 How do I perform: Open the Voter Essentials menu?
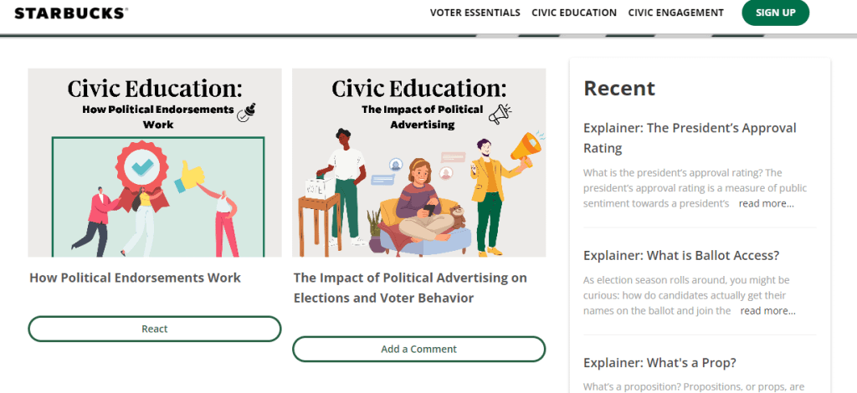tap(475, 13)
